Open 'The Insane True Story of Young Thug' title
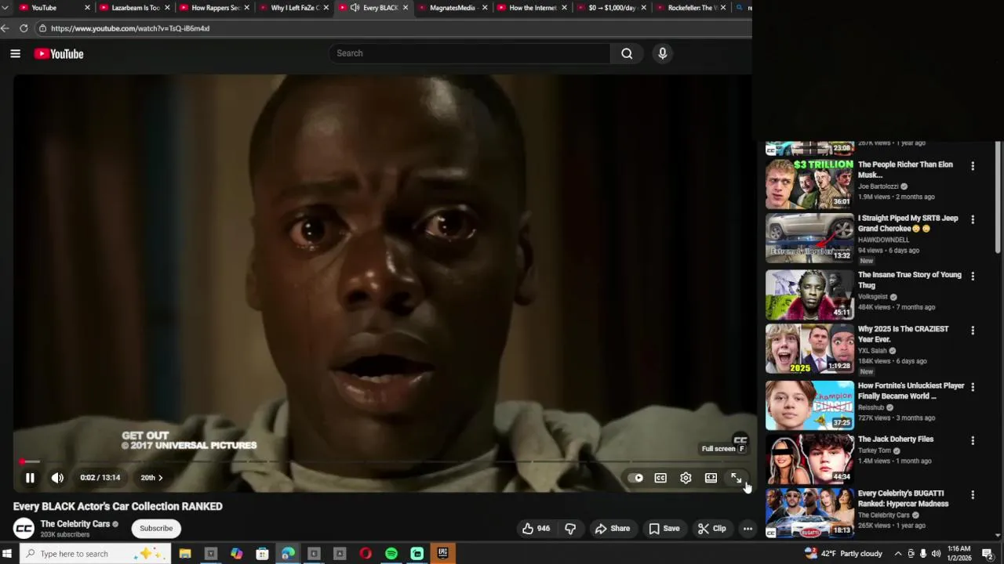1004x564 pixels. [x=909, y=280]
